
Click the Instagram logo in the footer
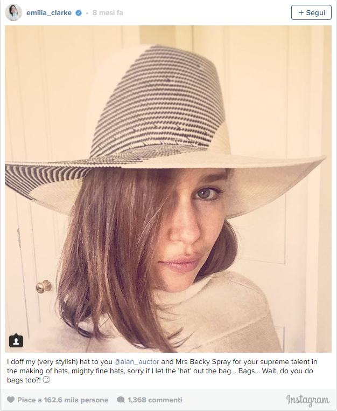(308, 401)
